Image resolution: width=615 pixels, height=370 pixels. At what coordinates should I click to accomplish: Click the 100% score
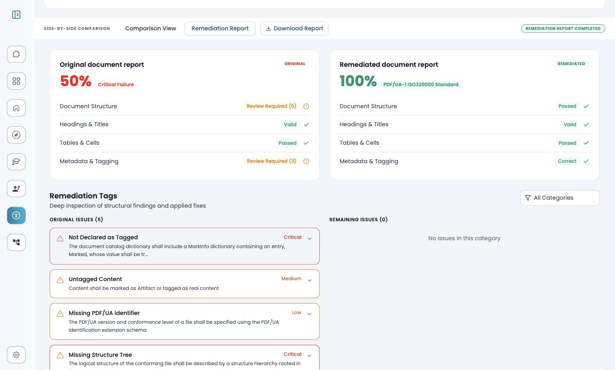tap(358, 81)
